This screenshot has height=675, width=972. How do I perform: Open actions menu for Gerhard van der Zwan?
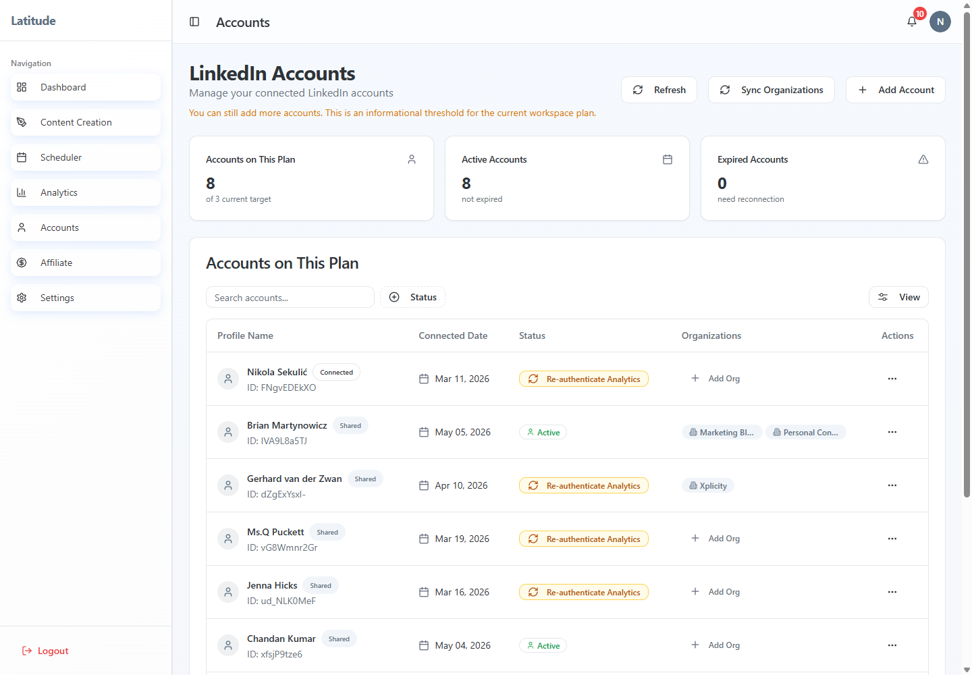(x=892, y=485)
